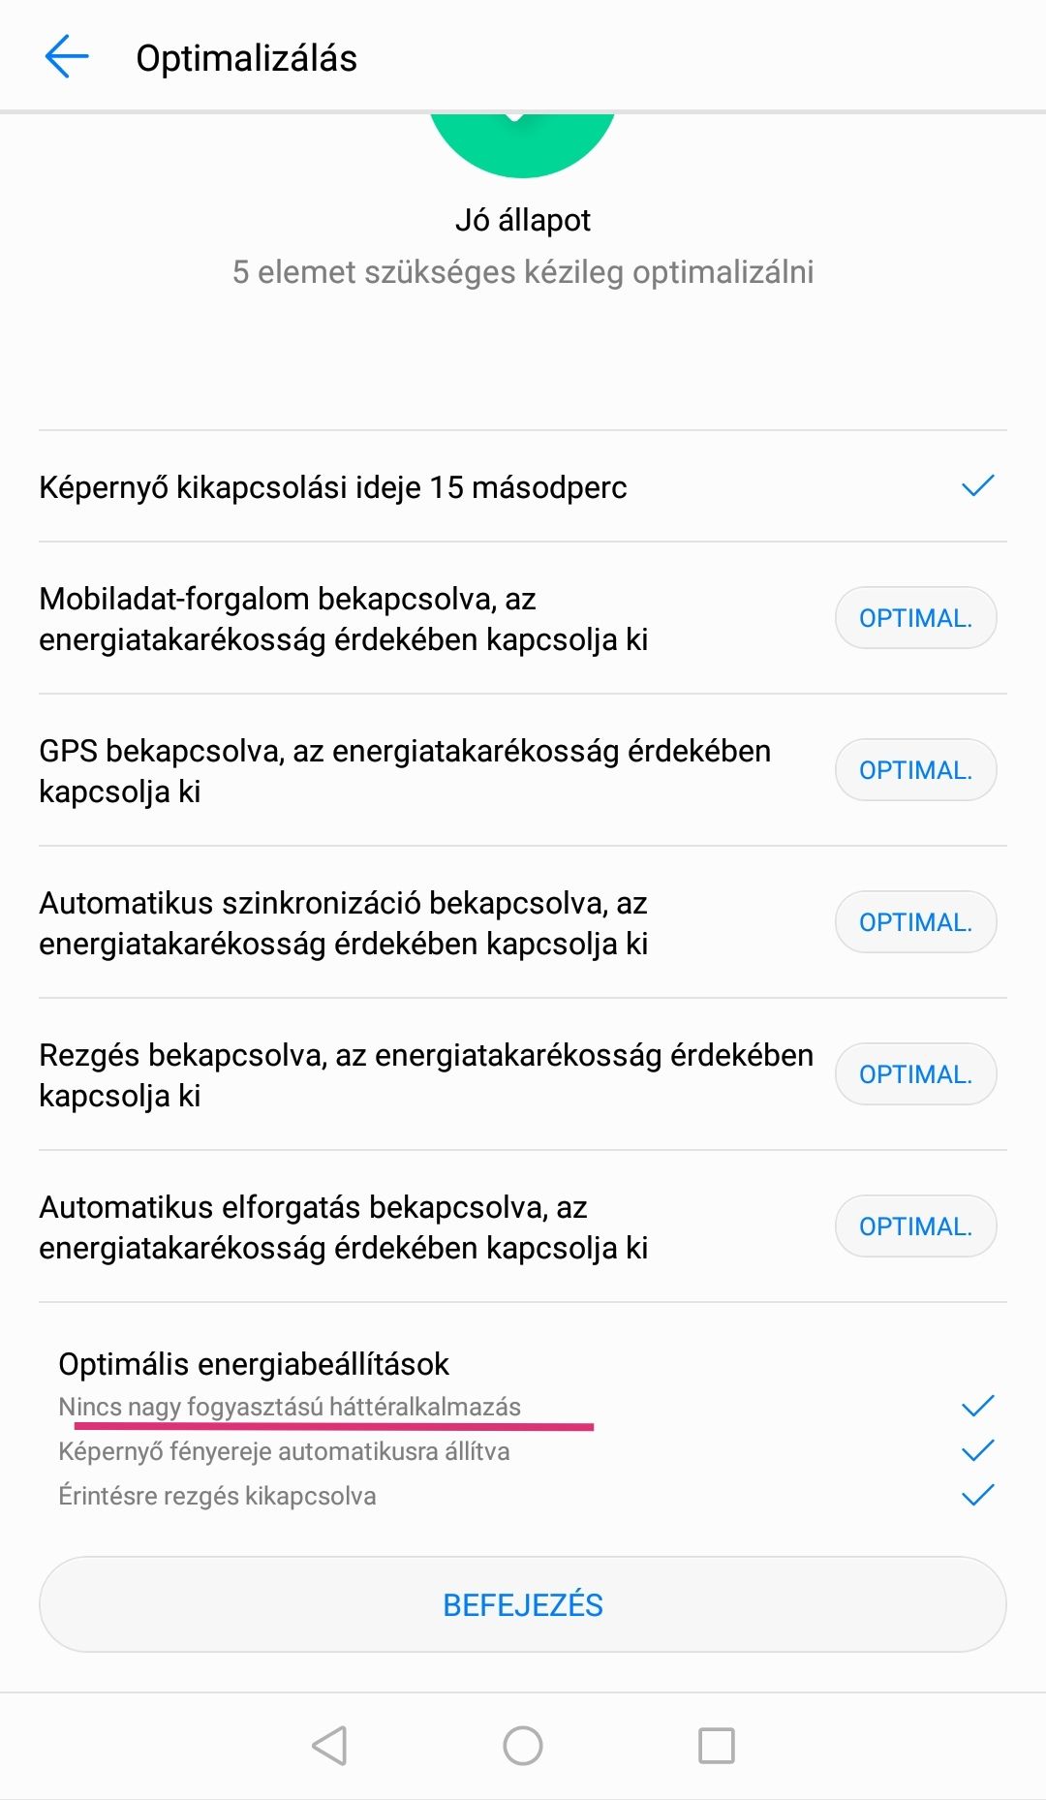Tap the green status circle icon
The height and width of the screenshot is (1800, 1046).
522,145
